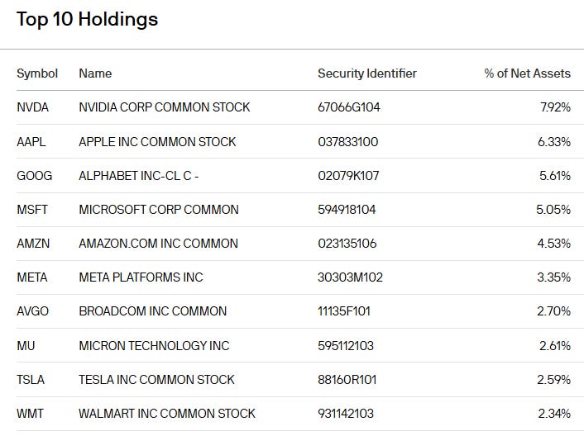Click Tesla's 2.59% net assets value
This screenshot has width=584, height=436.
[x=553, y=380]
